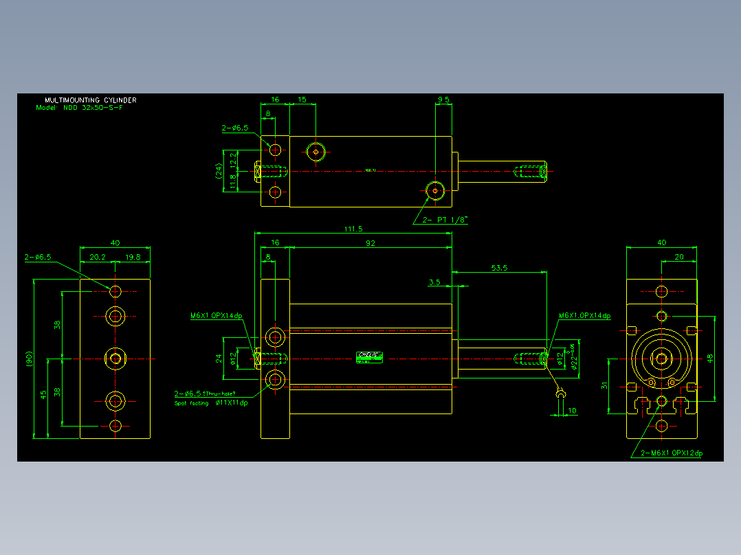Viewport: 741px width, 555px height.
Task: Click the MULTIMOUNTING CYLINDER title text
Action: pos(91,100)
